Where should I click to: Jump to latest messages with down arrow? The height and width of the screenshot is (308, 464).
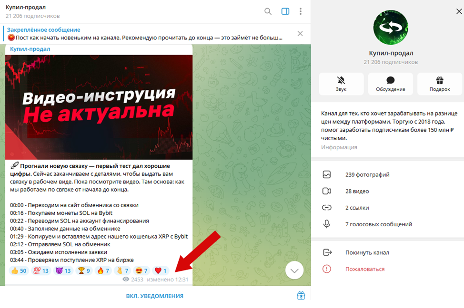(294, 270)
